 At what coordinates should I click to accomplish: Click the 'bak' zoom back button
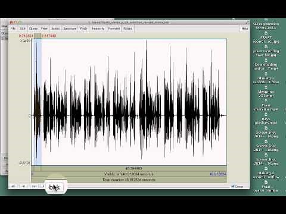[x=54, y=187]
